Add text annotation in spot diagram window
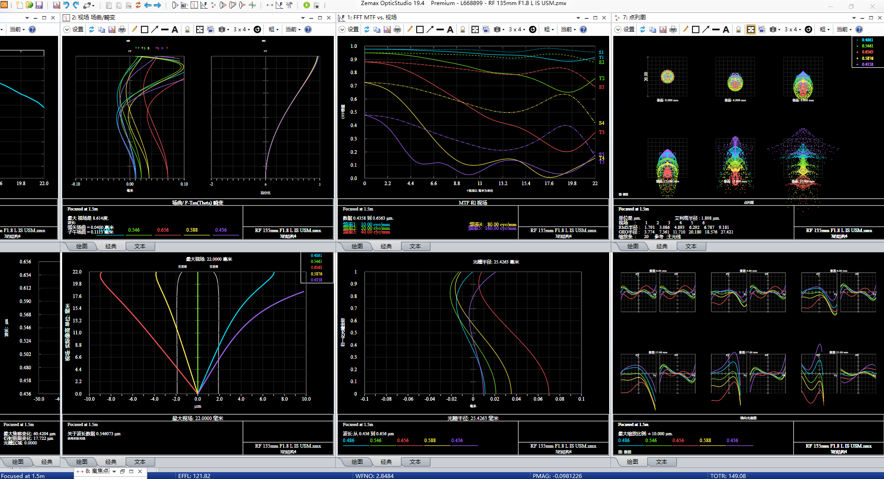This screenshot has height=479, width=884. pos(726,29)
